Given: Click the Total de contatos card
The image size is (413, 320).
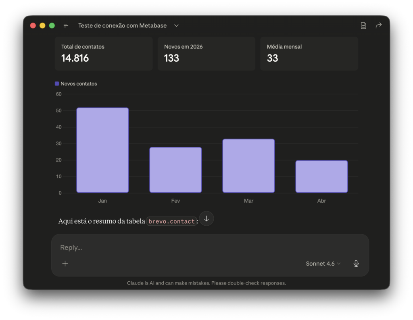Looking at the screenshot, I should [x=104, y=54].
